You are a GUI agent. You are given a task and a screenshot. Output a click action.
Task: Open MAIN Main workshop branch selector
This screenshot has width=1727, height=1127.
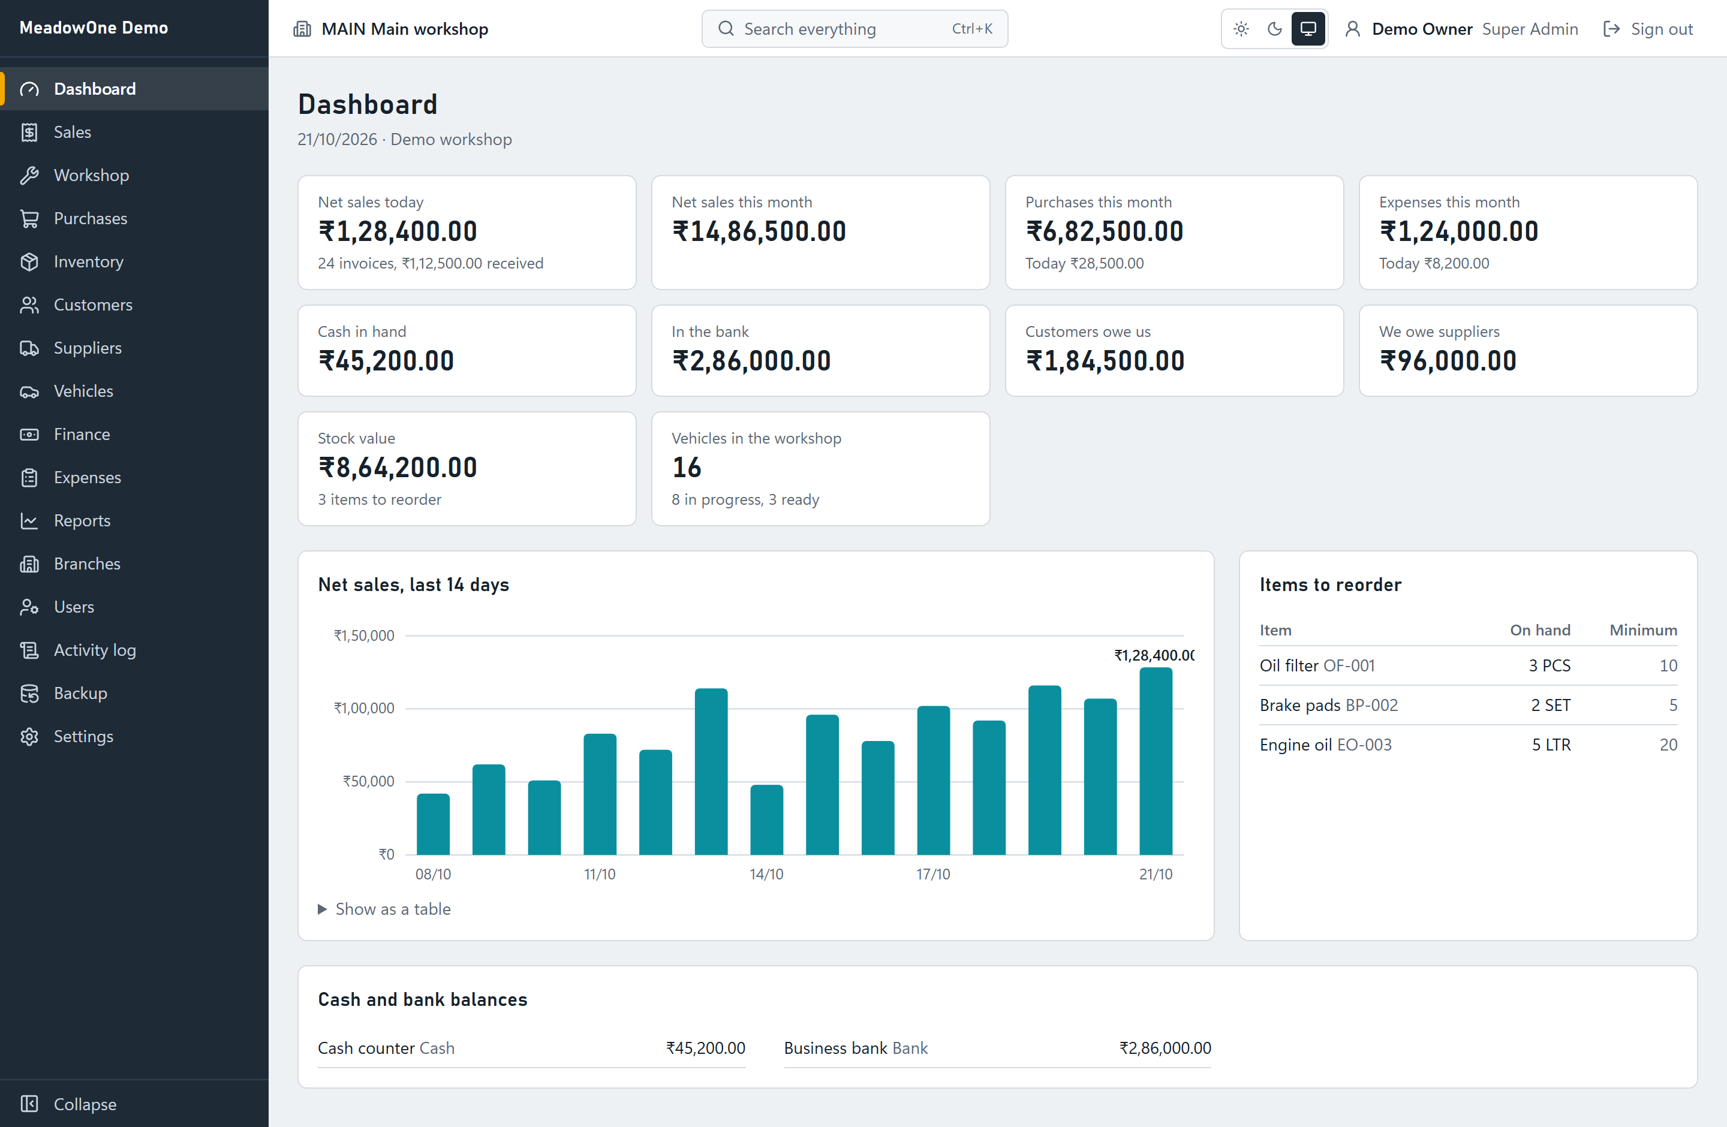point(390,29)
